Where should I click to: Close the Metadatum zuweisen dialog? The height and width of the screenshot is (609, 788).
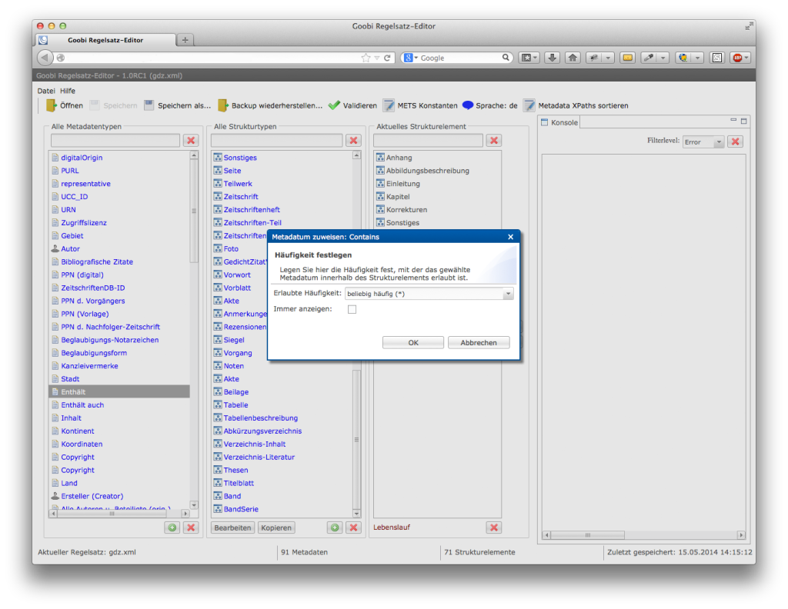click(x=511, y=237)
